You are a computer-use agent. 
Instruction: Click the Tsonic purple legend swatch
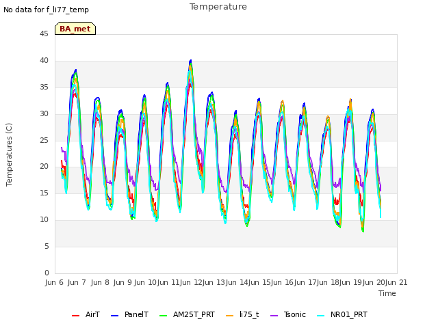tap(274, 316)
